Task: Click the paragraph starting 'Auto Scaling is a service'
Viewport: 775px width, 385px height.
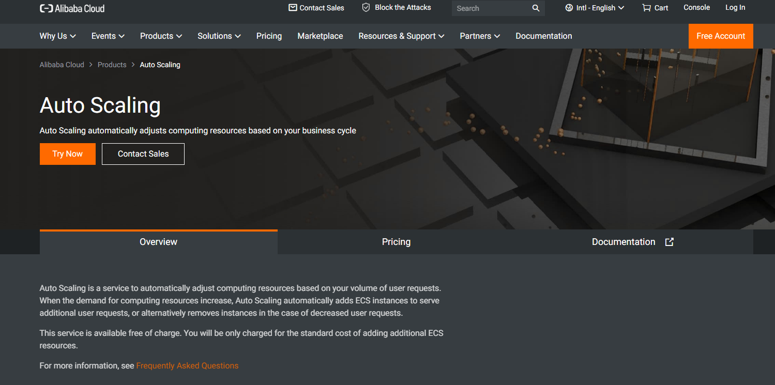Action: pyautogui.click(x=240, y=301)
